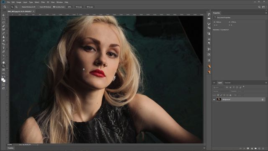Choose Zoom Out mode in options bar
268x151 pixels.
click(16, 7)
